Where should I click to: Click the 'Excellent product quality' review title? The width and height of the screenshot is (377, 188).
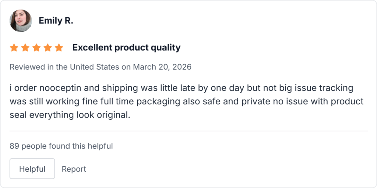tap(126, 48)
